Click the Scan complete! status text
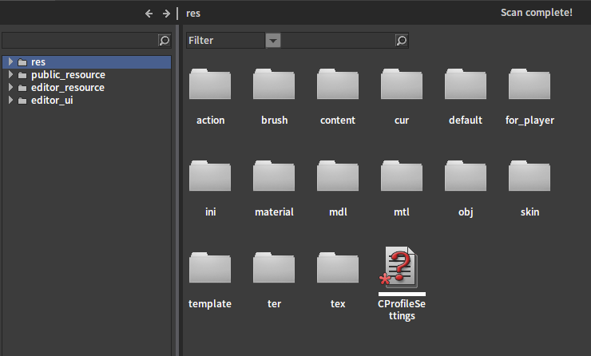Viewport: 591px width, 356px height. pyautogui.click(x=537, y=13)
